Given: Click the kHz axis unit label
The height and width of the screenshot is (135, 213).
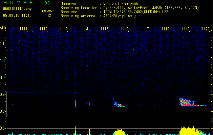Looking at the screenshot, I should click(x=3, y=27).
